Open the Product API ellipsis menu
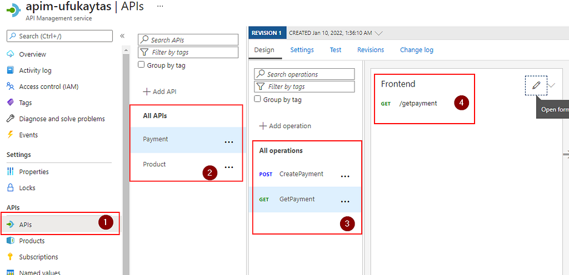Screen dimensions: 569x275 coord(228,167)
